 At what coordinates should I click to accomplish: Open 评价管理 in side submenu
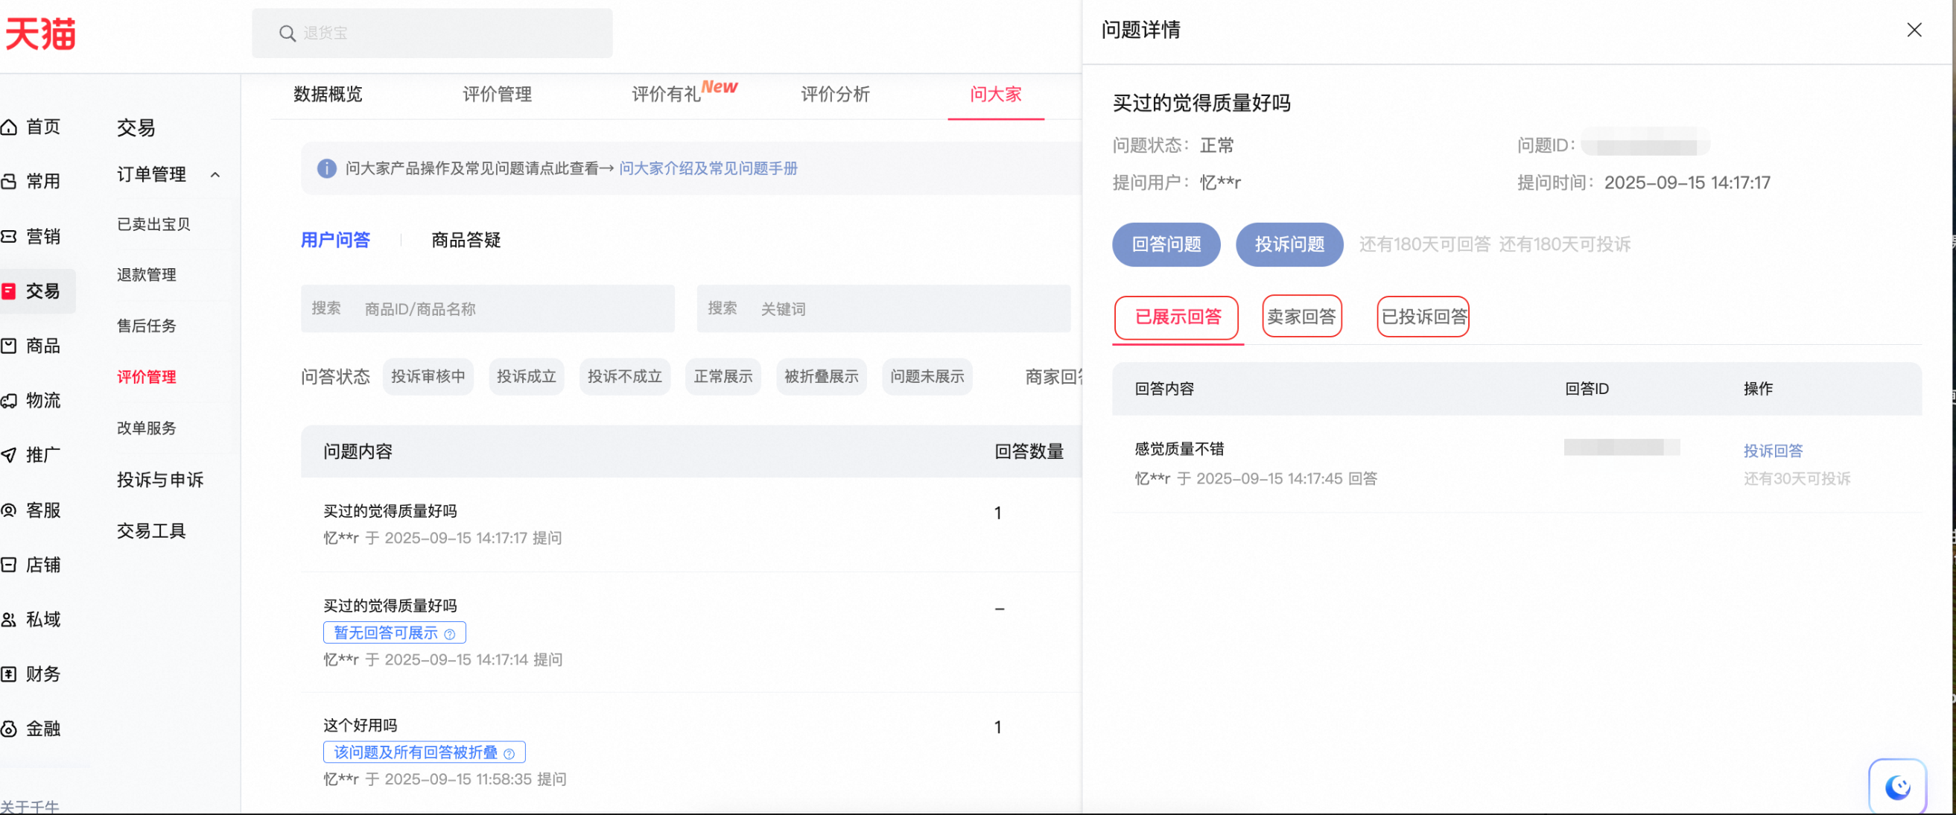point(147,378)
